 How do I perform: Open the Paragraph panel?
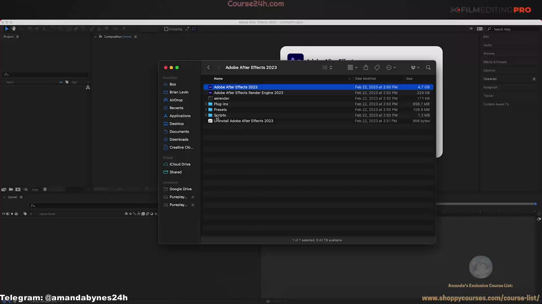pos(490,87)
